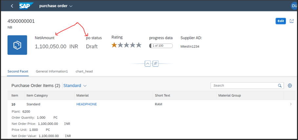Click the Draft status text
The height and width of the screenshot is (140, 298).
click(x=92, y=46)
